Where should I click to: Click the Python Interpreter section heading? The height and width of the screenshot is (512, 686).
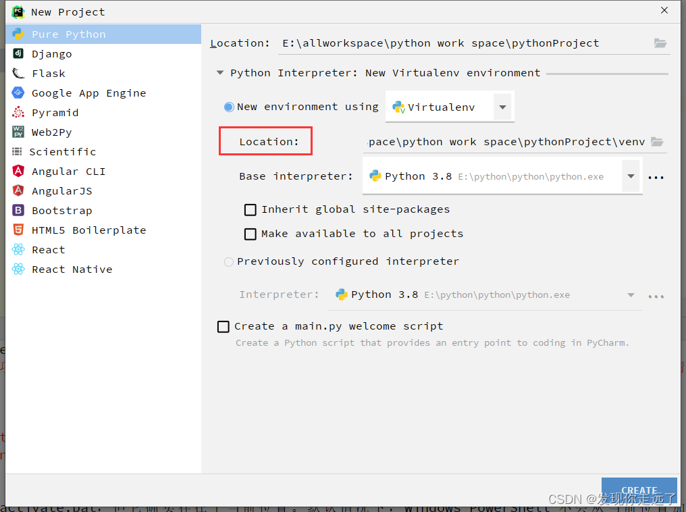(x=385, y=73)
